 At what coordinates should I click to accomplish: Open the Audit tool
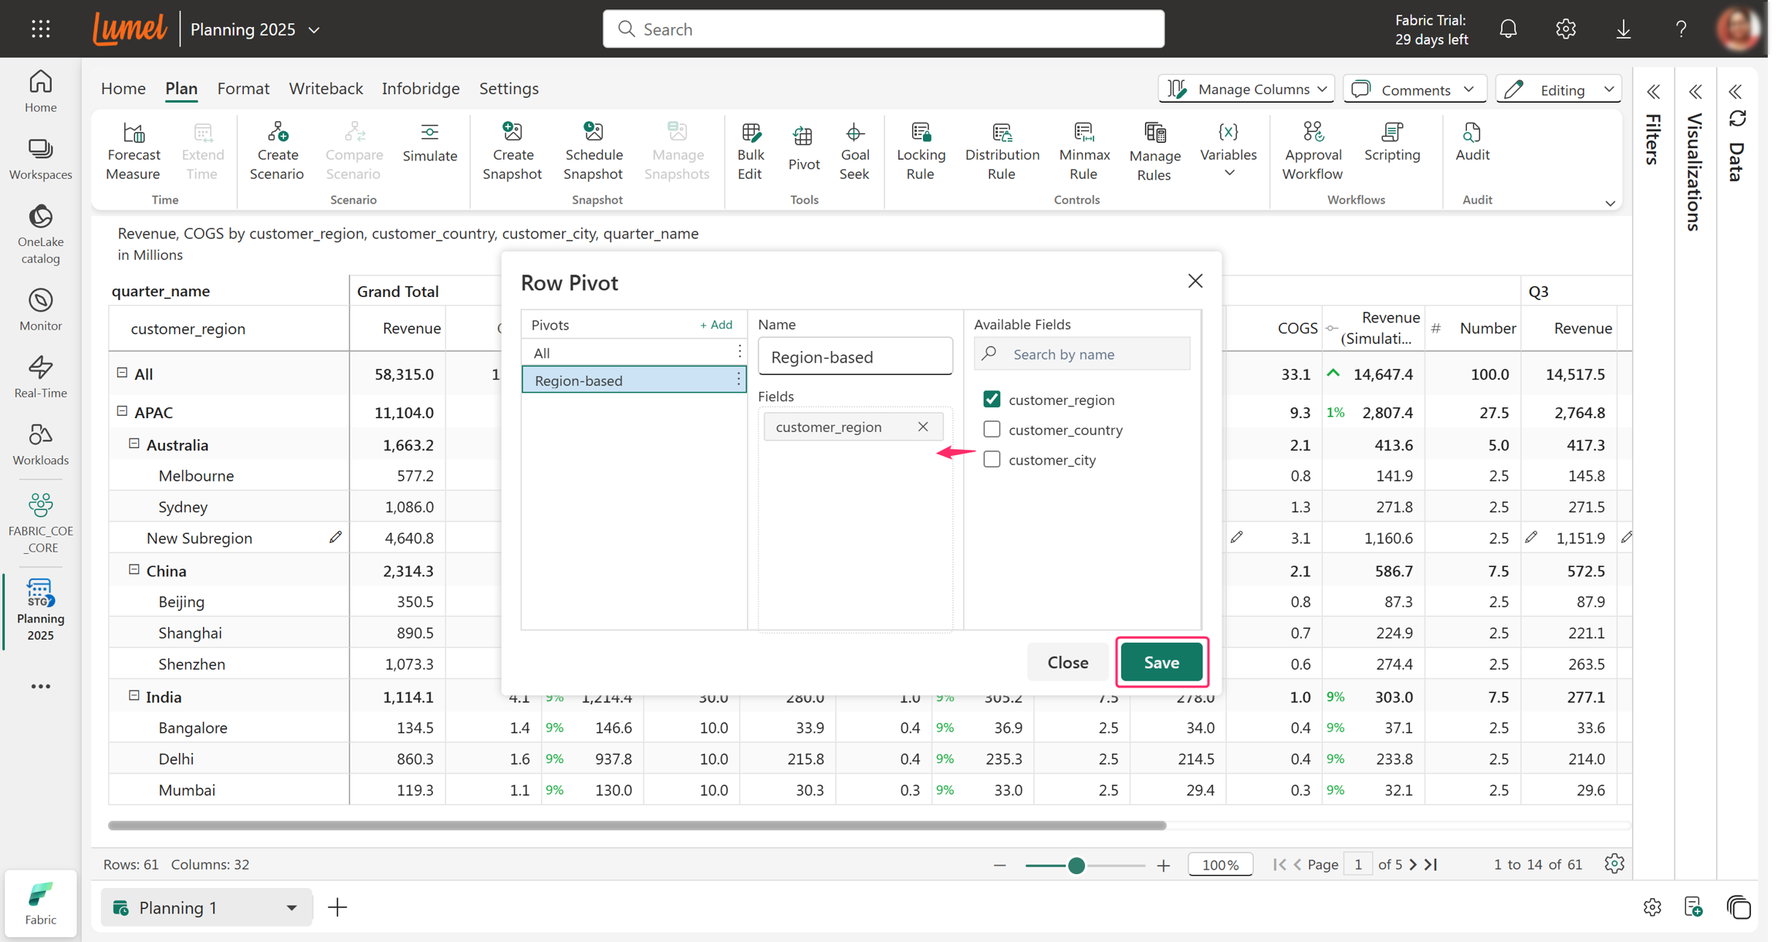[x=1472, y=143]
